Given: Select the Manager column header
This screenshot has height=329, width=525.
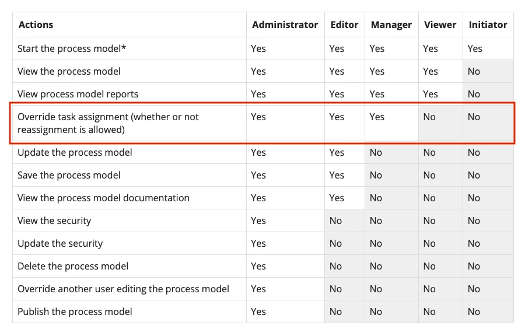Looking at the screenshot, I should [391, 25].
